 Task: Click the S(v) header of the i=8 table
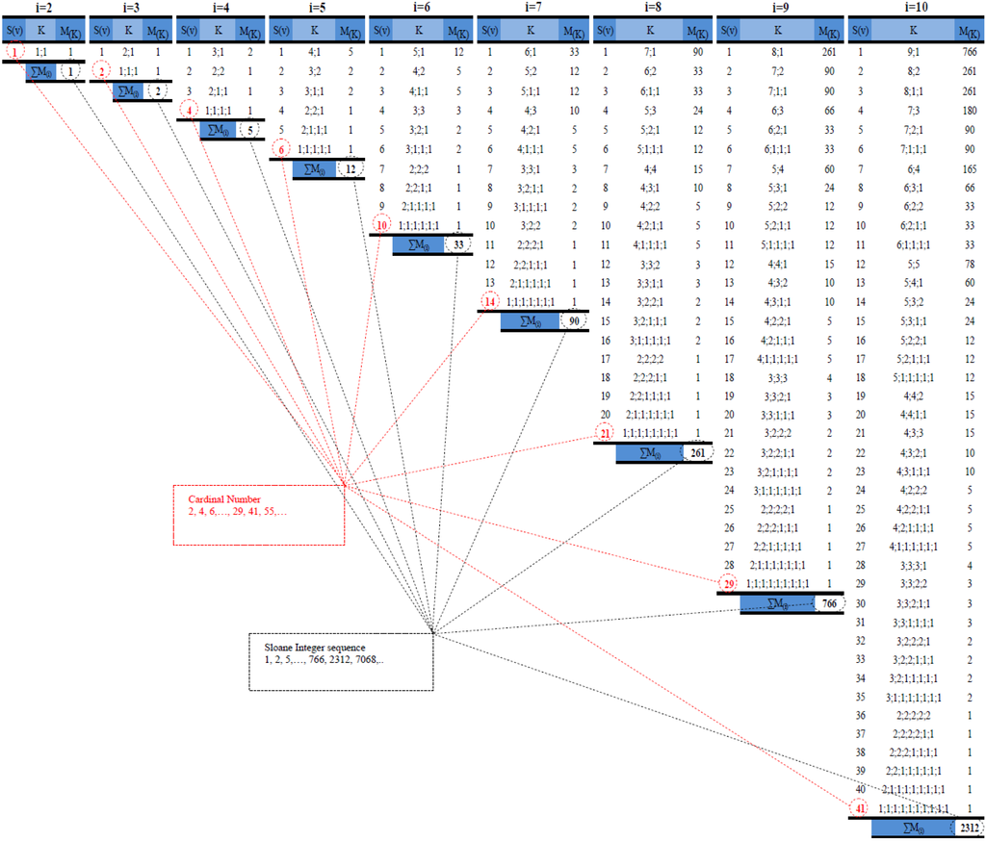[x=605, y=30]
